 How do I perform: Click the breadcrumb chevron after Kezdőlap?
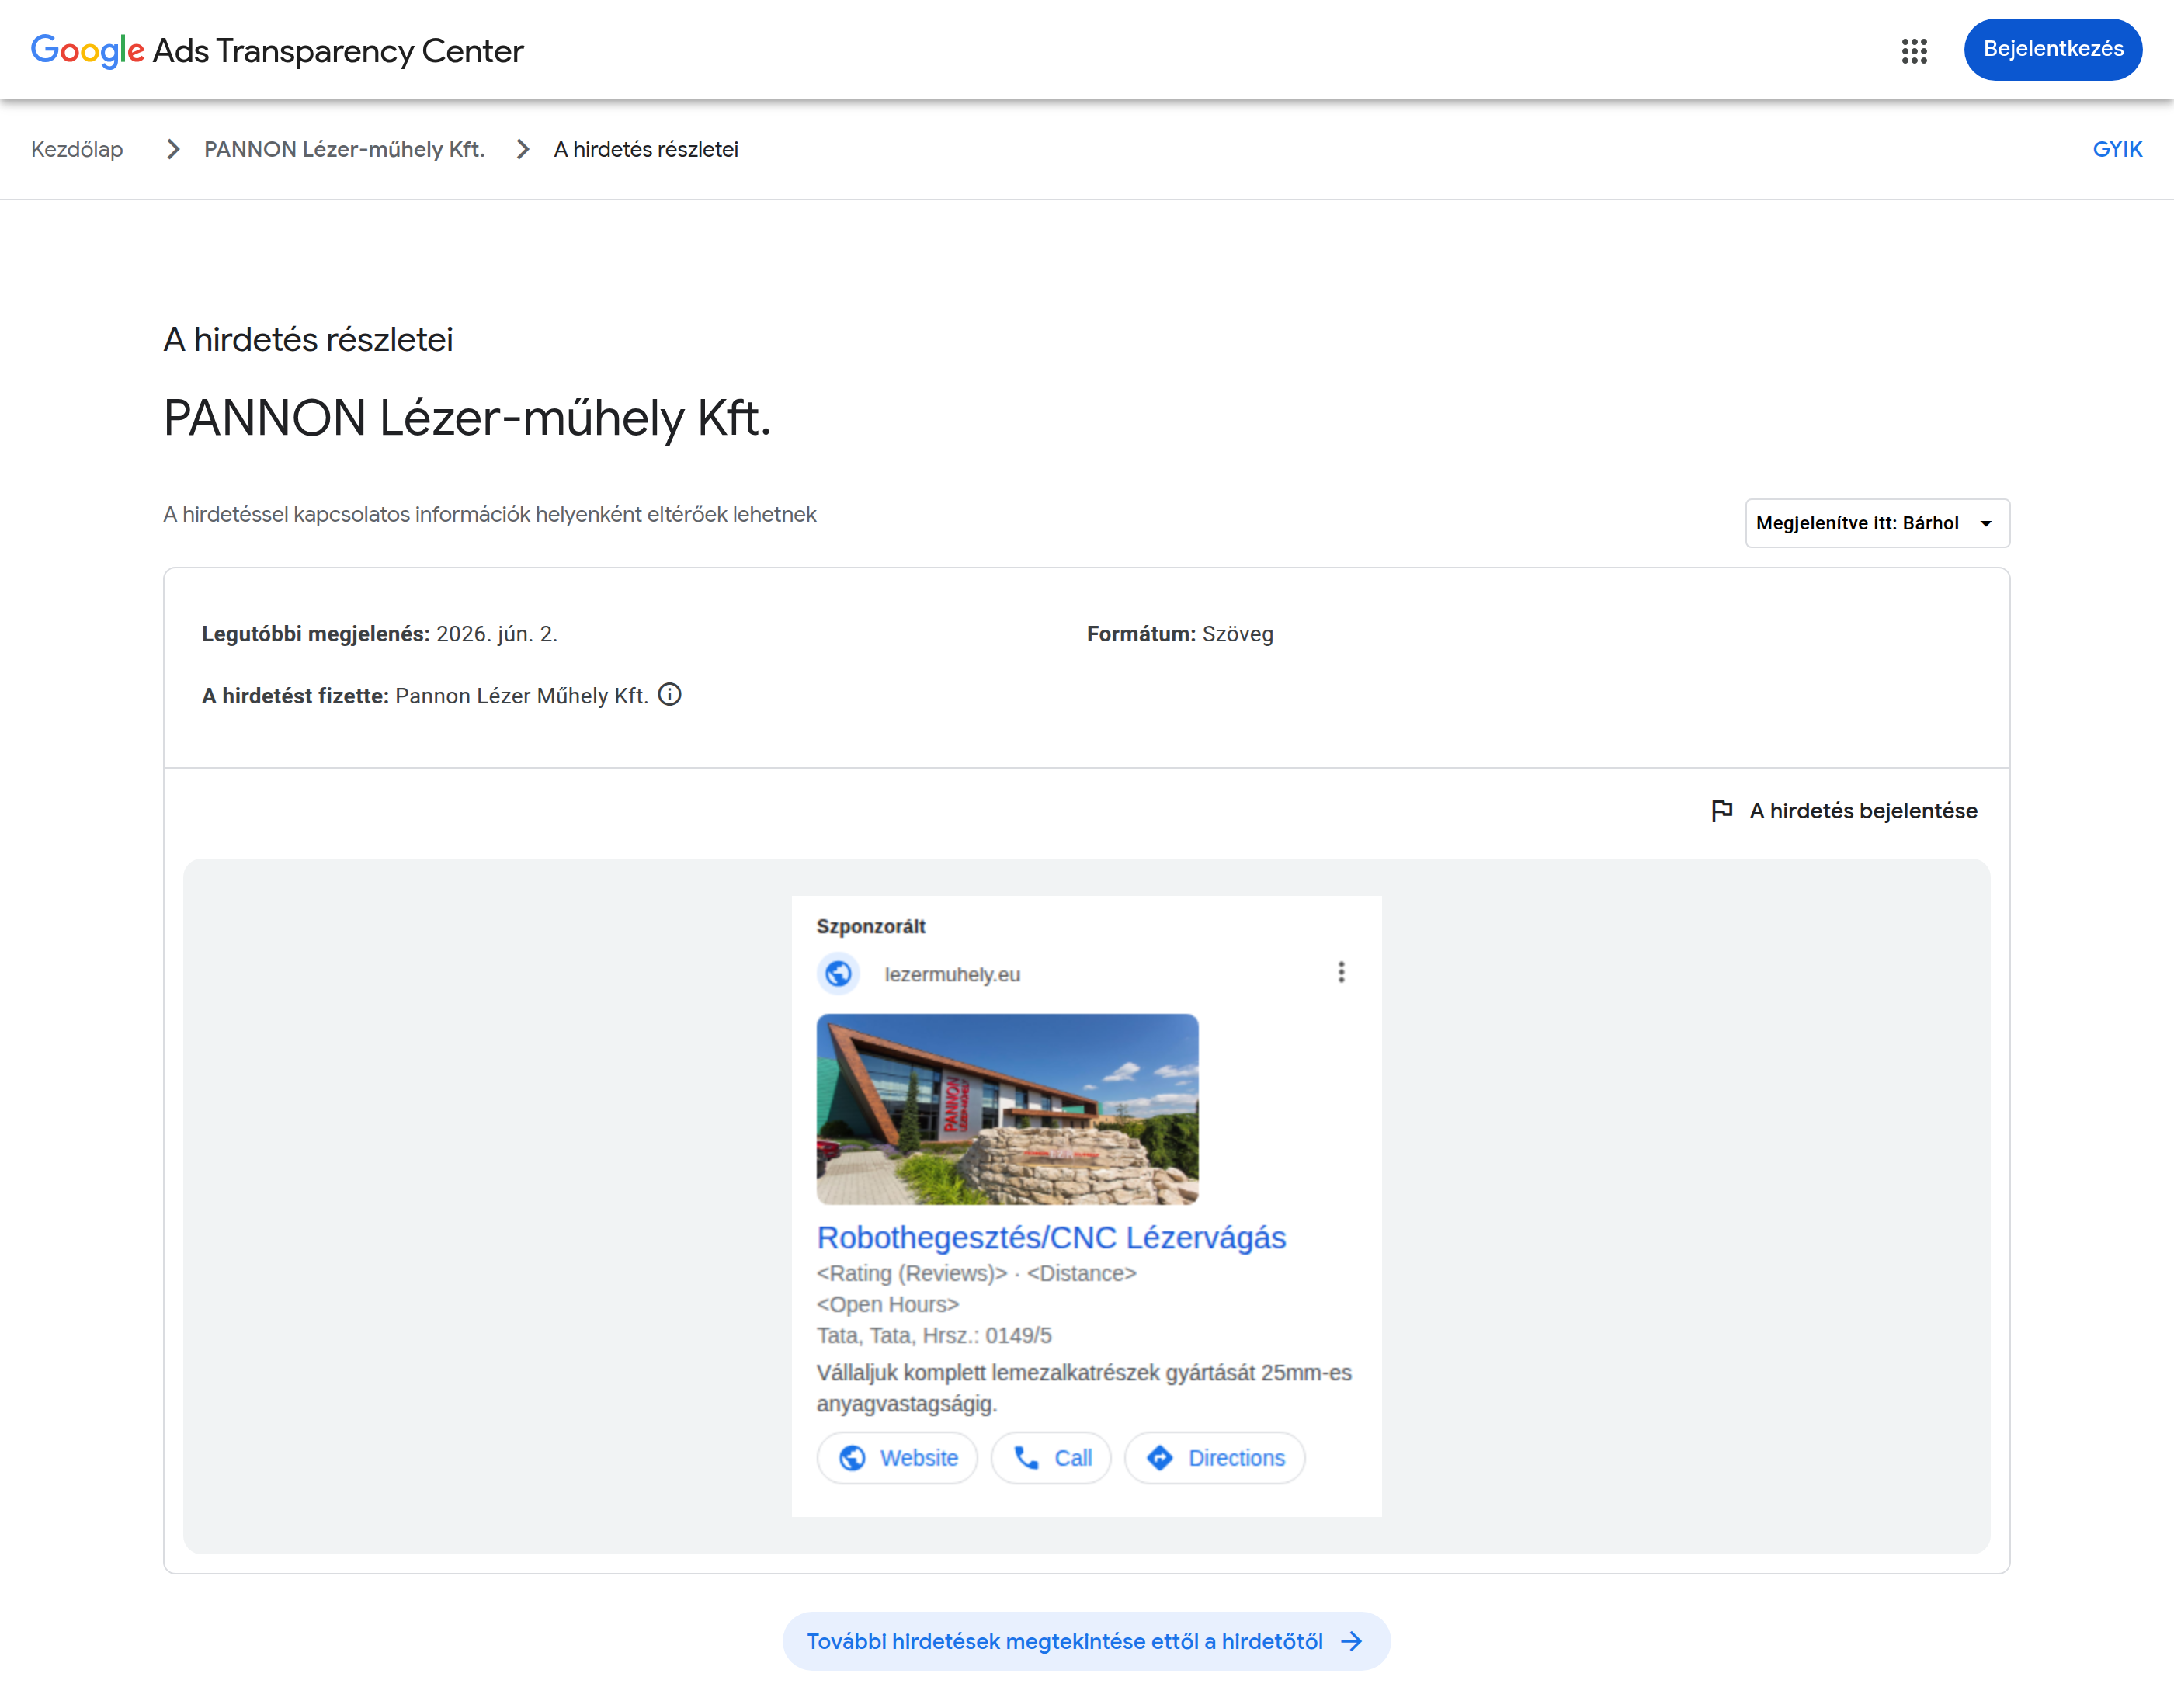[173, 149]
